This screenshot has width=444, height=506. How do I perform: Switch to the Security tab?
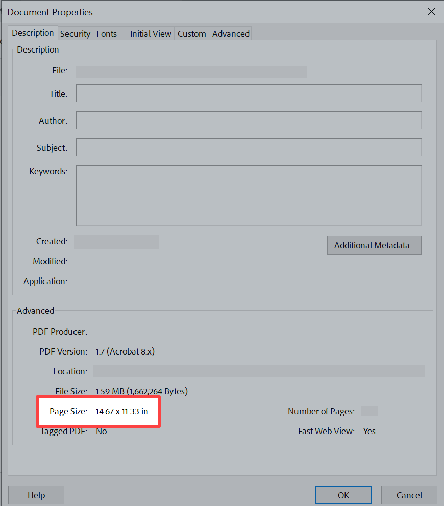(75, 34)
